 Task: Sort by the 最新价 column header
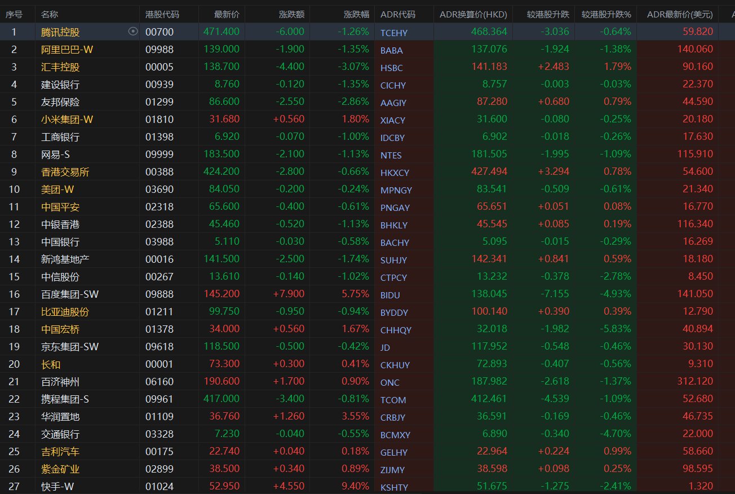pyautogui.click(x=227, y=14)
